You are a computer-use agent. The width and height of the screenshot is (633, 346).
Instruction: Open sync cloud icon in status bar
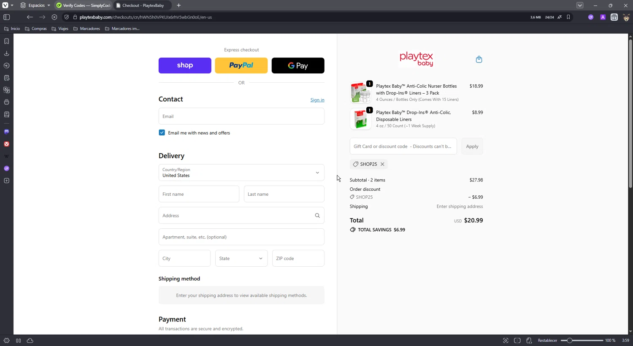point(30,341)
